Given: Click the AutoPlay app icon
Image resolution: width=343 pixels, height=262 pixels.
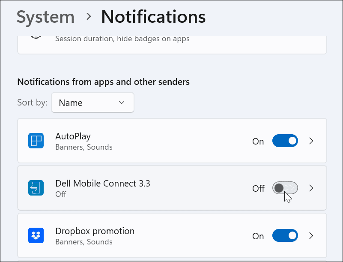Looking at the screenshot, I should (36, 141).
